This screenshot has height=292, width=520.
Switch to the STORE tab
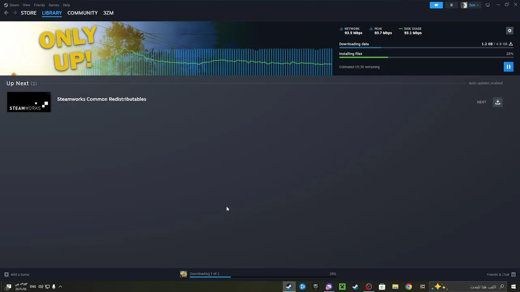pos(28,13)
